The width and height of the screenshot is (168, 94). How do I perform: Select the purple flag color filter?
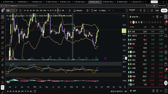[x=139, y=22]
